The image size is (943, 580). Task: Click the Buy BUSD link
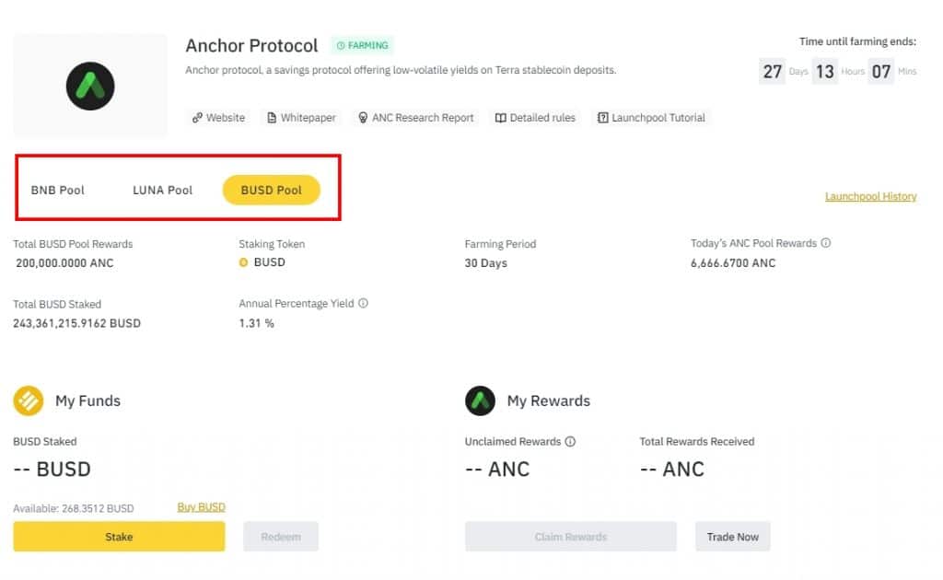[202, 506]
